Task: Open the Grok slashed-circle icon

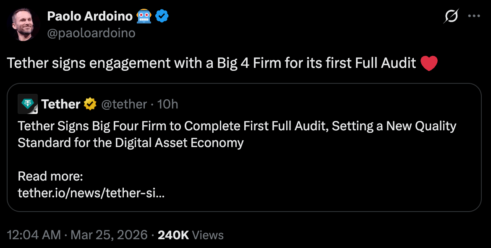Action: [451, 16]
